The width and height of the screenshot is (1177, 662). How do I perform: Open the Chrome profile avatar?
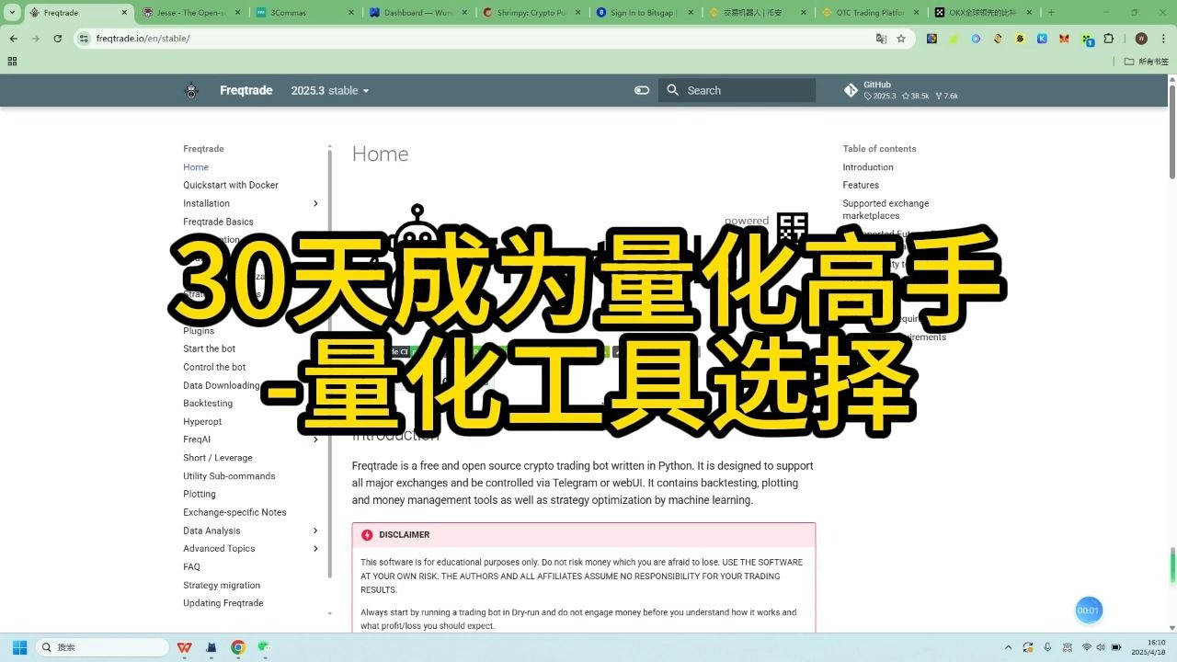point(1141,39)
